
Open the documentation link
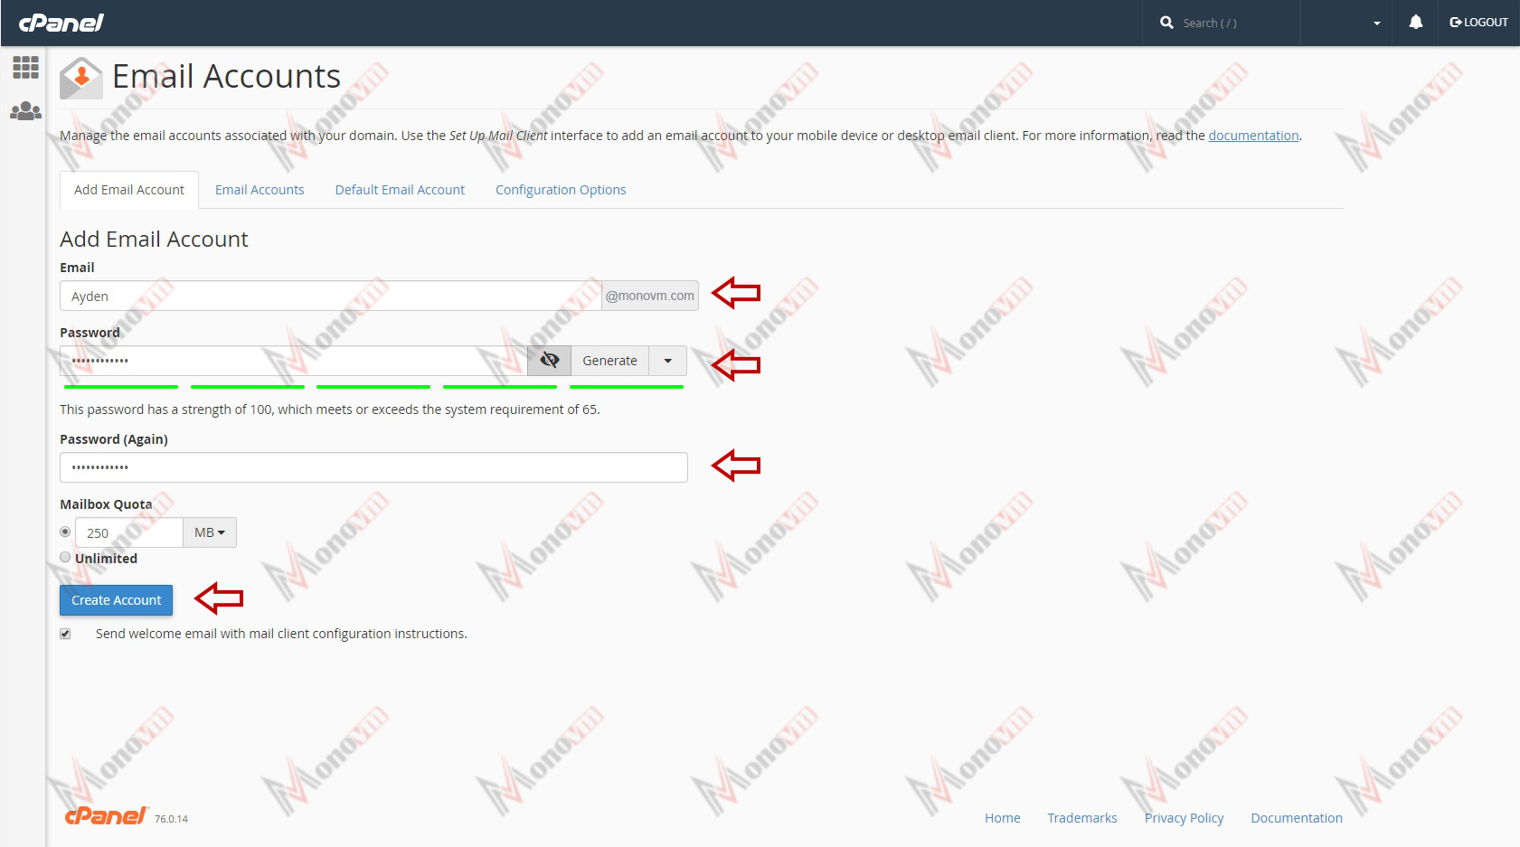point(1253,135)
